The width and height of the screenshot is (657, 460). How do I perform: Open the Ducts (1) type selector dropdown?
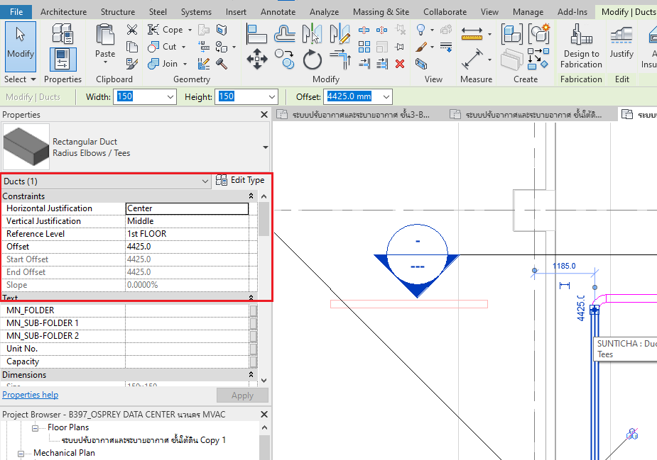(206, 181)
